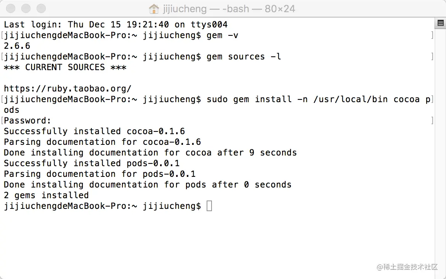
Task: Click the green zoom traffic-light button
Action: 41,8
